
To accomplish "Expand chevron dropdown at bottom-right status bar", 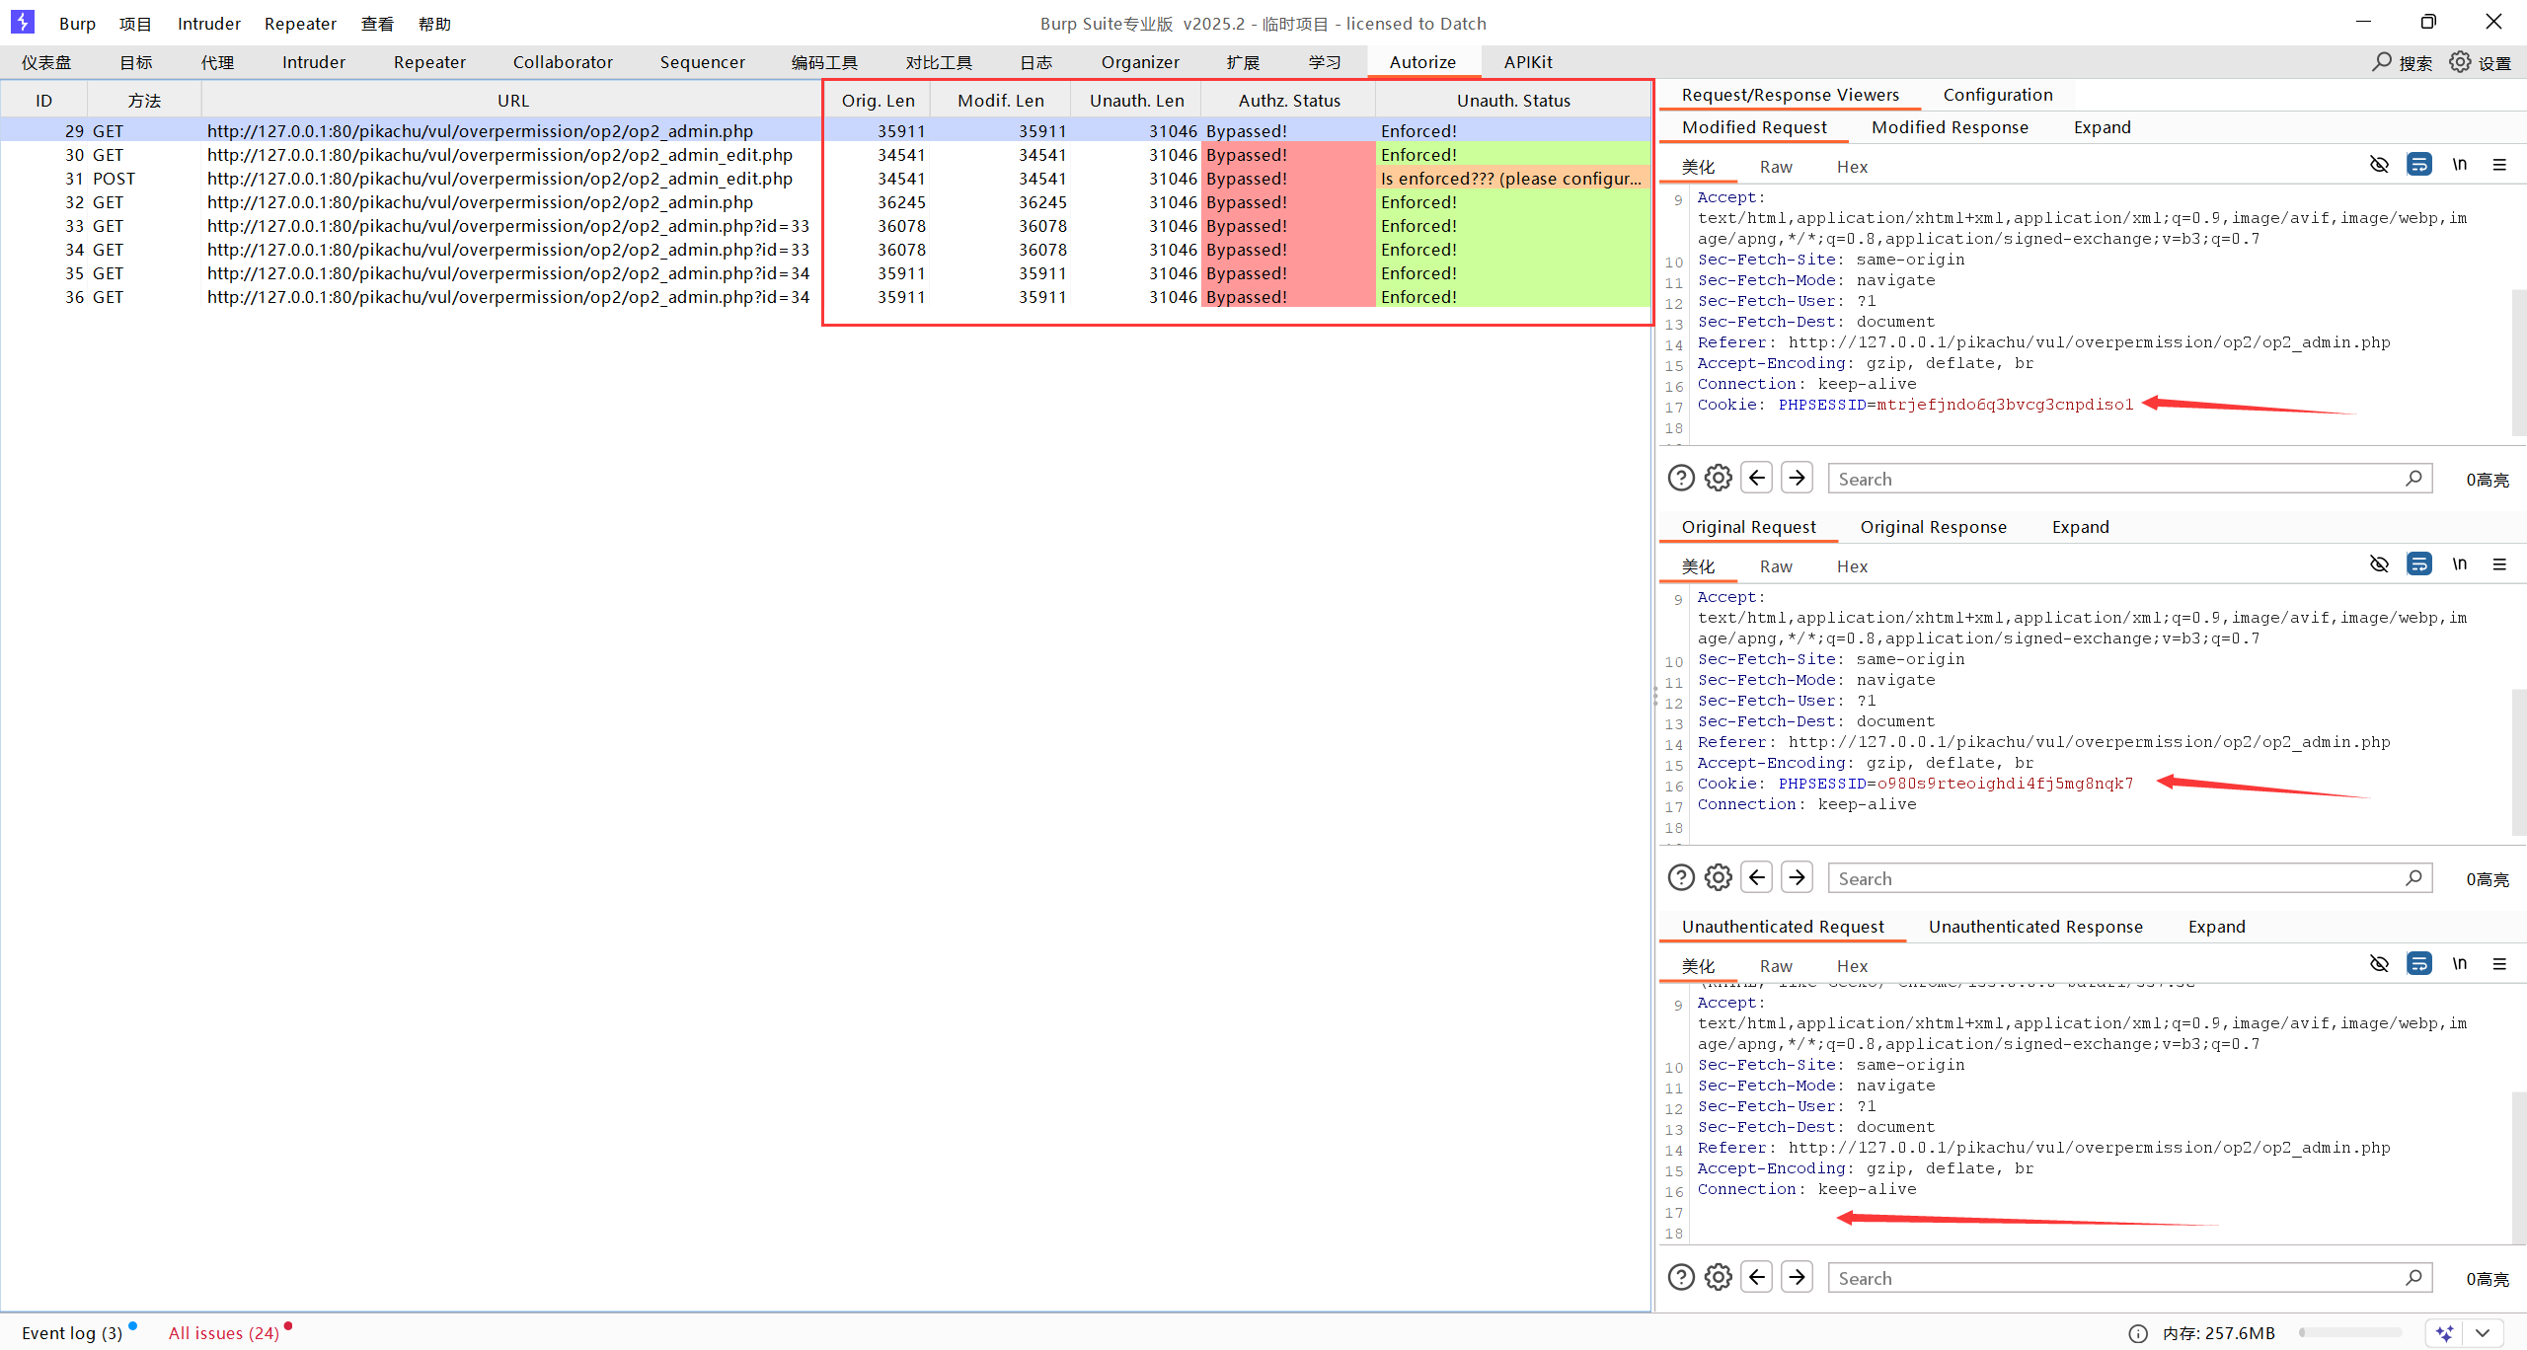I will (2483, 1333).
